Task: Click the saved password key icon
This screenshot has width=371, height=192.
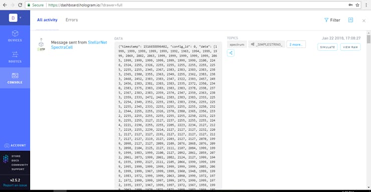Action: [x=350, y=5]
